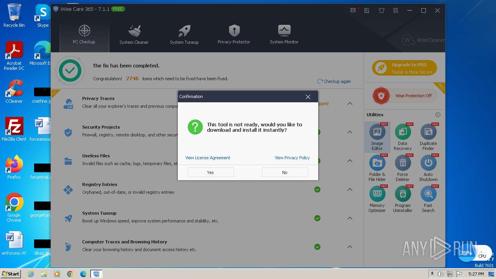Click the Google Chrome taskbar icon
This screenshot has width=496, height=279.
coord(70,274)
